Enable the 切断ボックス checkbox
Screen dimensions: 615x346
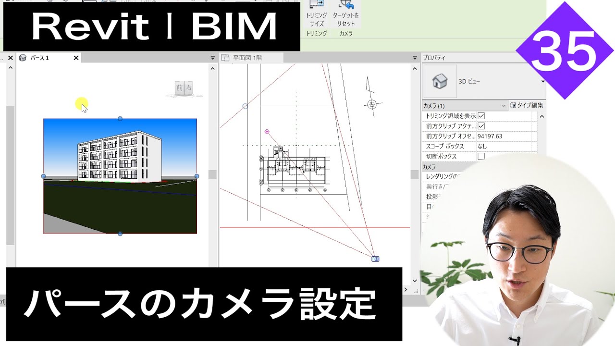coord(481,156)
